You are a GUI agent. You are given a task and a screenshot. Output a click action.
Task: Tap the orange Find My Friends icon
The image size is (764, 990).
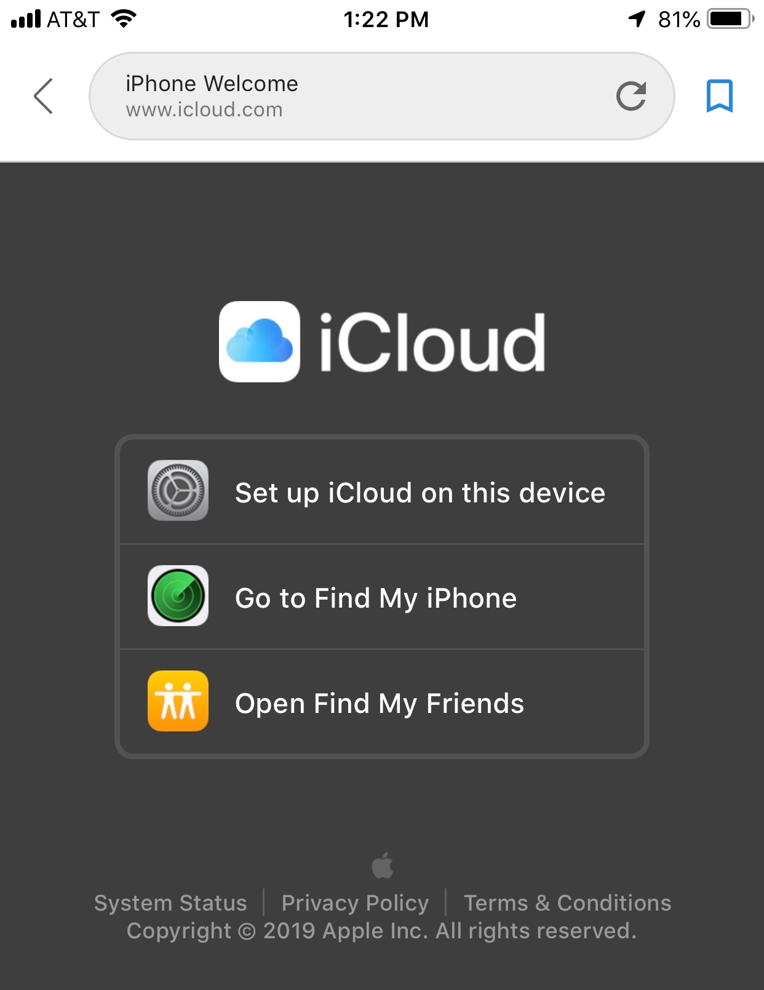click(178, 701)
